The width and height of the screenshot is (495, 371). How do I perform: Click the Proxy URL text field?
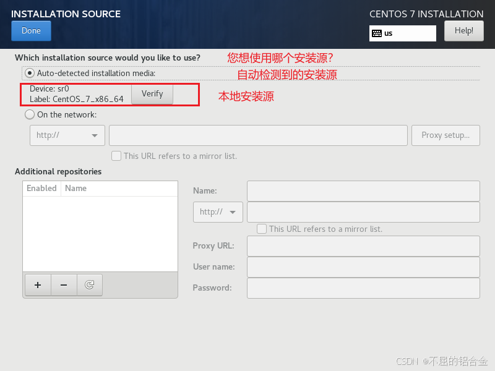(x=363, y=246)
